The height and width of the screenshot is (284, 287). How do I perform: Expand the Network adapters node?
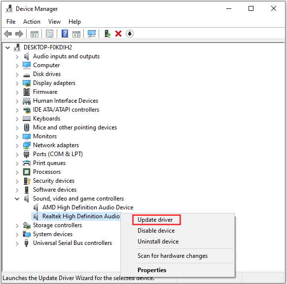click(x=17, y=146)
